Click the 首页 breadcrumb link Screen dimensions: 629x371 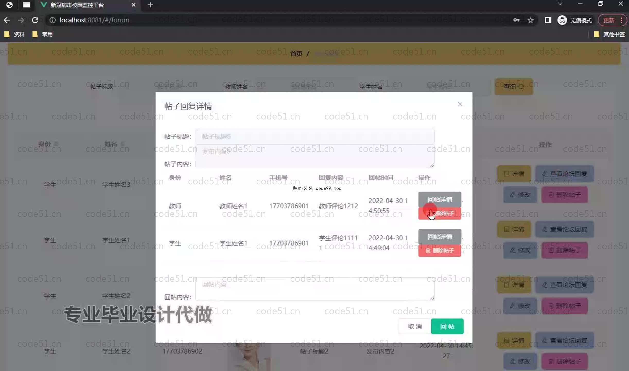click(296, 54)
